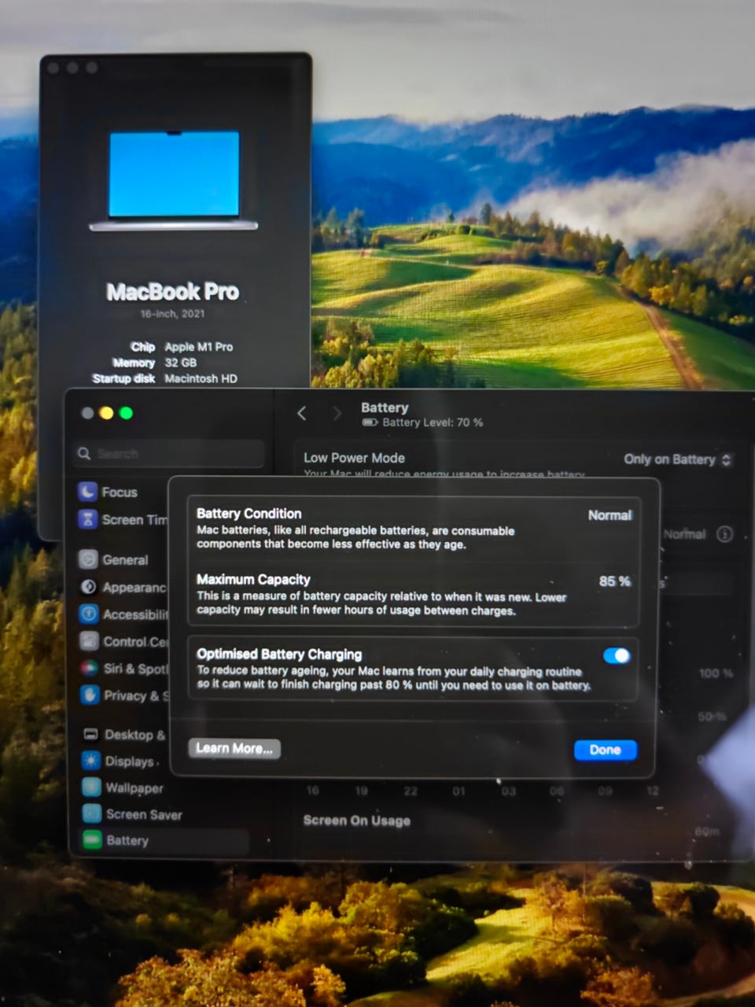
Task: Open Focus settings icon in sidebar
Action: (x=87, y=492)
